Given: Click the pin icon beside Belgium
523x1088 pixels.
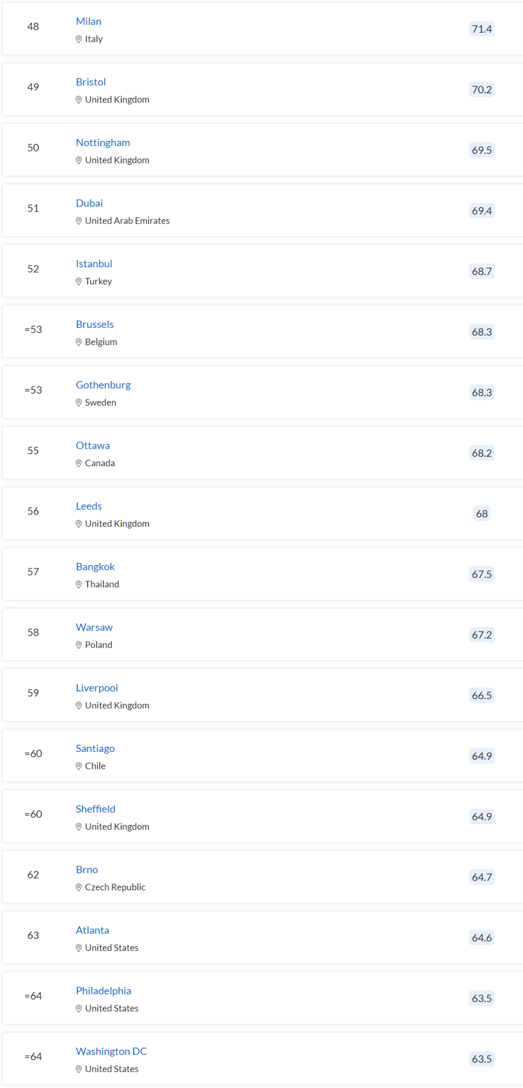Looking at the screenshot, I should point(78,342).
